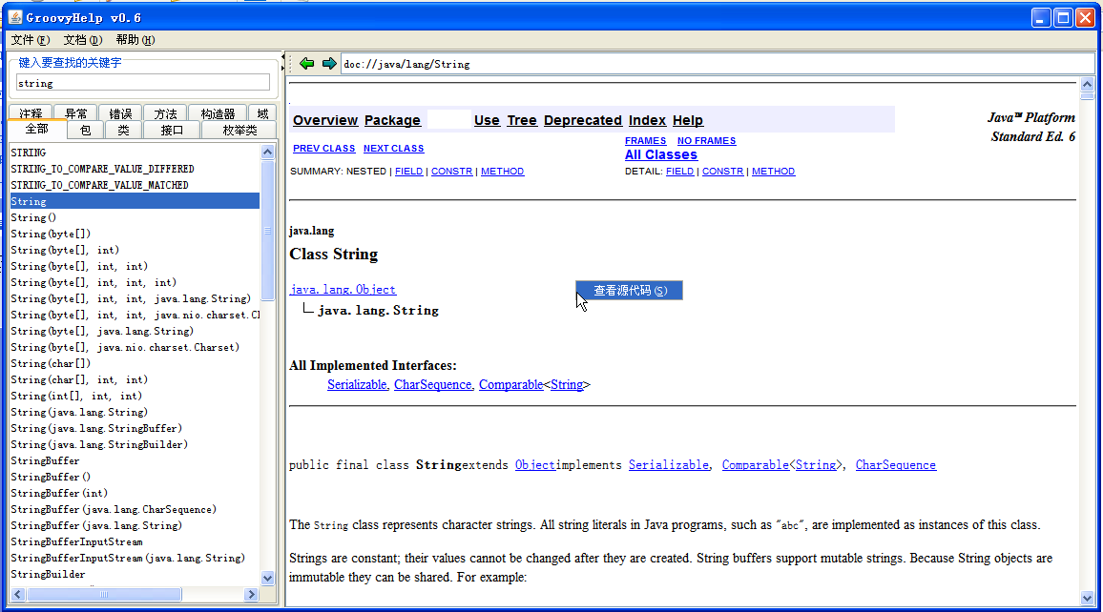Viewport: 1103px width, 612px height.
Task: Switch to the 错误 tab
Action: [120, 113]
